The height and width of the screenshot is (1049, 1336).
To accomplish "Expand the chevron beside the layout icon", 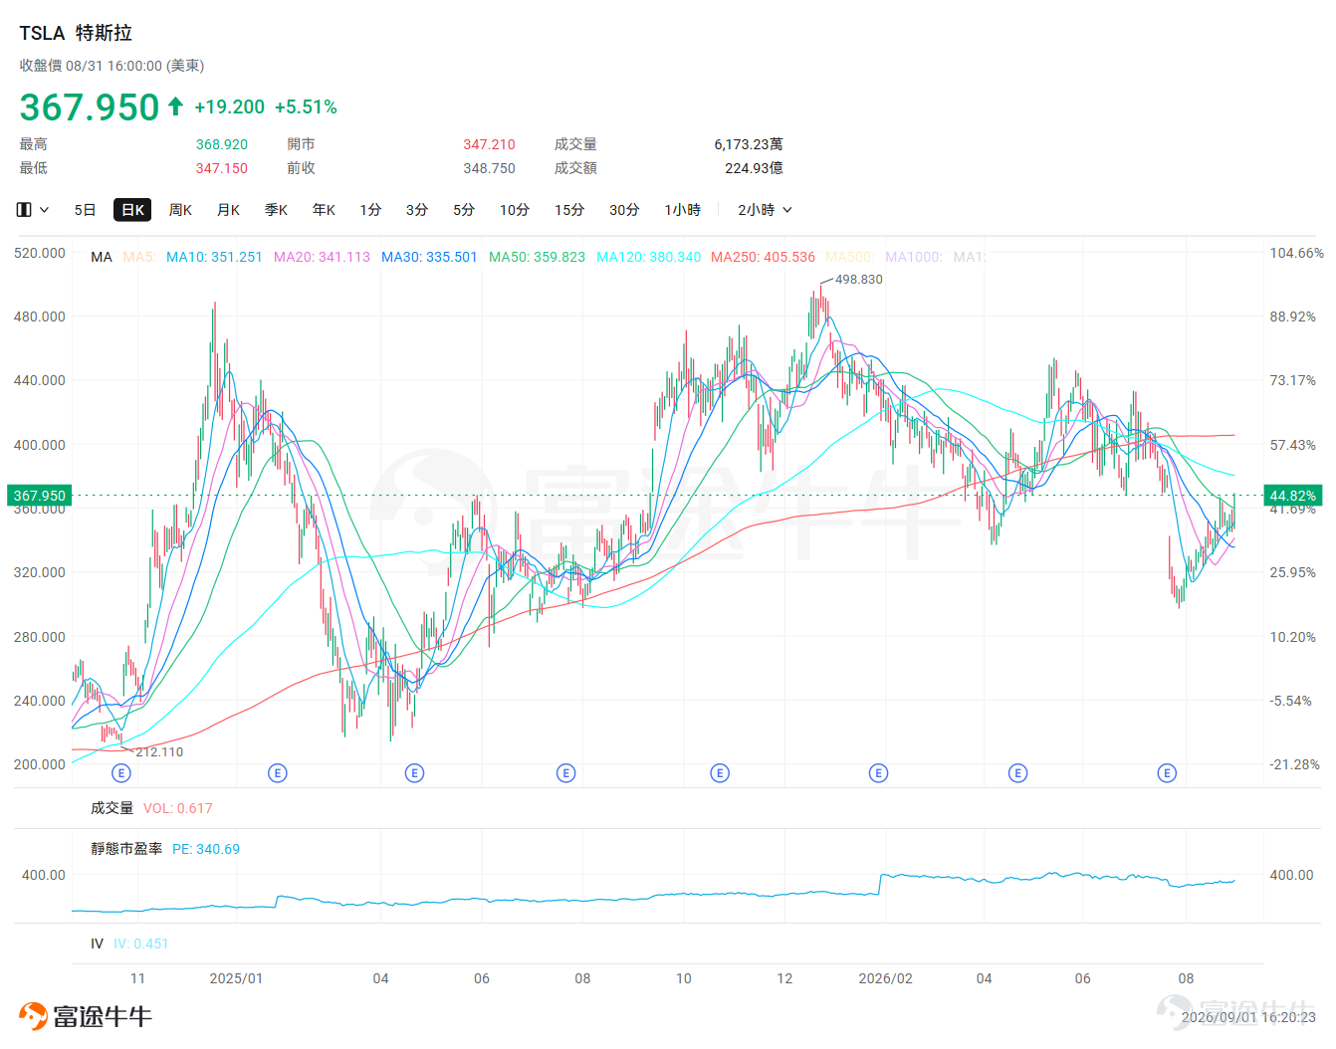I will click(x=44, y=210).
